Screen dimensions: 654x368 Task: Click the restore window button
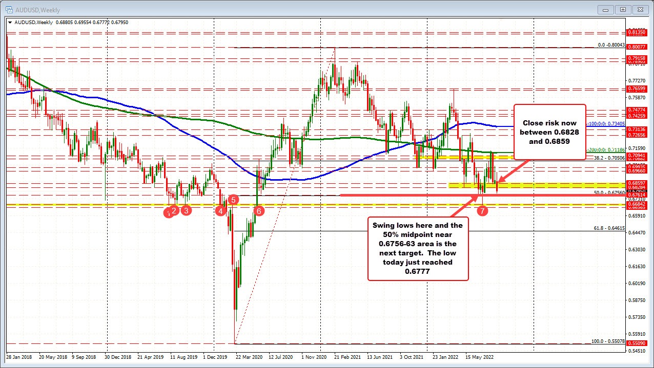click(623, 9)
